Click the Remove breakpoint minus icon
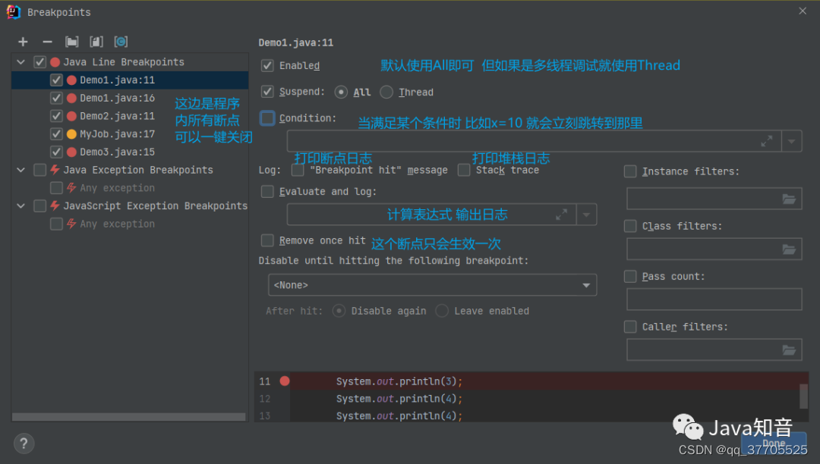This screenshot has height=464, width=820. pyautogui.click(x=47, y=42)
